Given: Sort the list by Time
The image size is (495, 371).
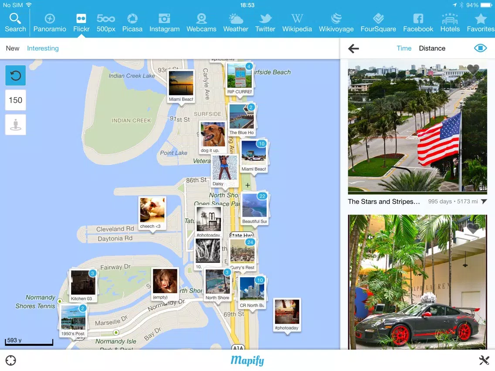Looking at the screenshot, I should click(404, 48).
